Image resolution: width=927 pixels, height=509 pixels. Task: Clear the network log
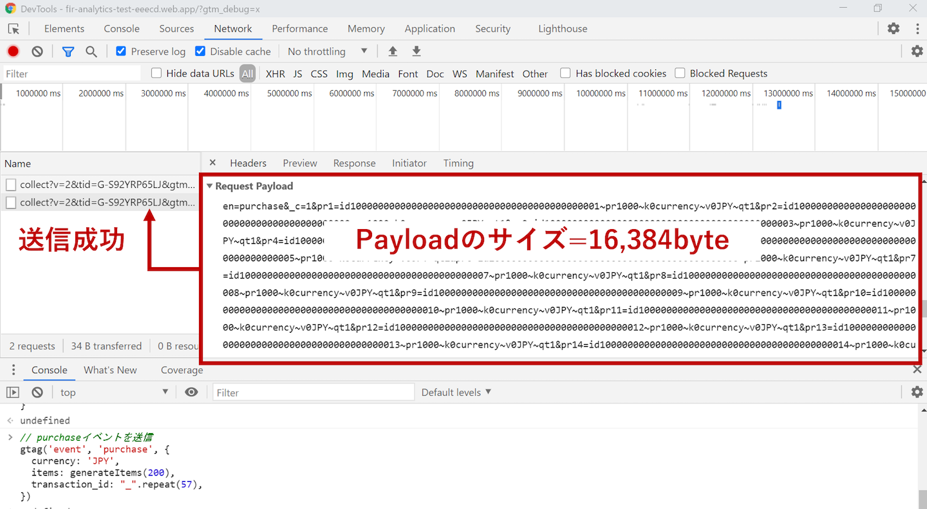pyautogui.click(x=37, y=51)
